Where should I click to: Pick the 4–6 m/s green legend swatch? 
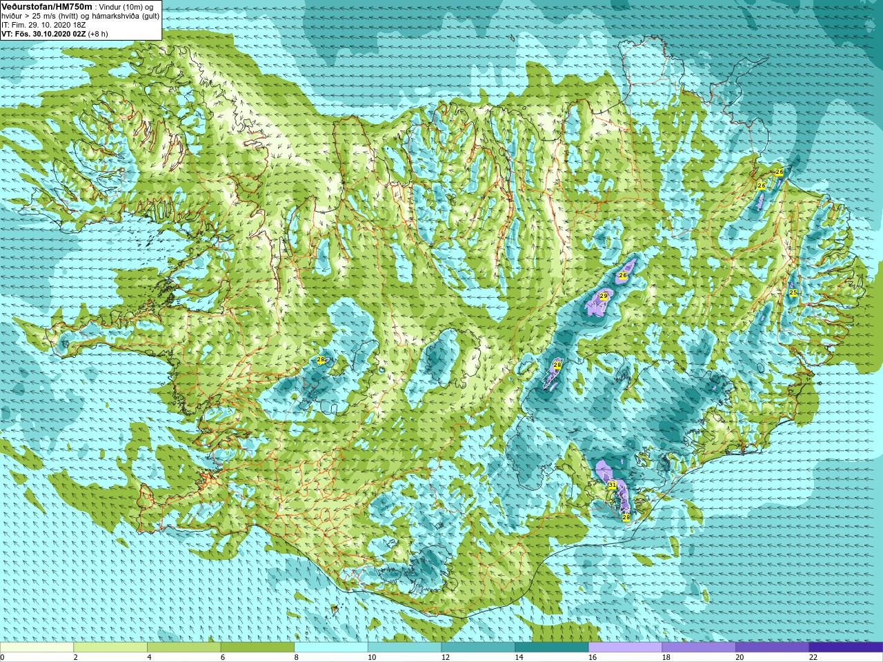pyautogui.click(x=183, y=648)
